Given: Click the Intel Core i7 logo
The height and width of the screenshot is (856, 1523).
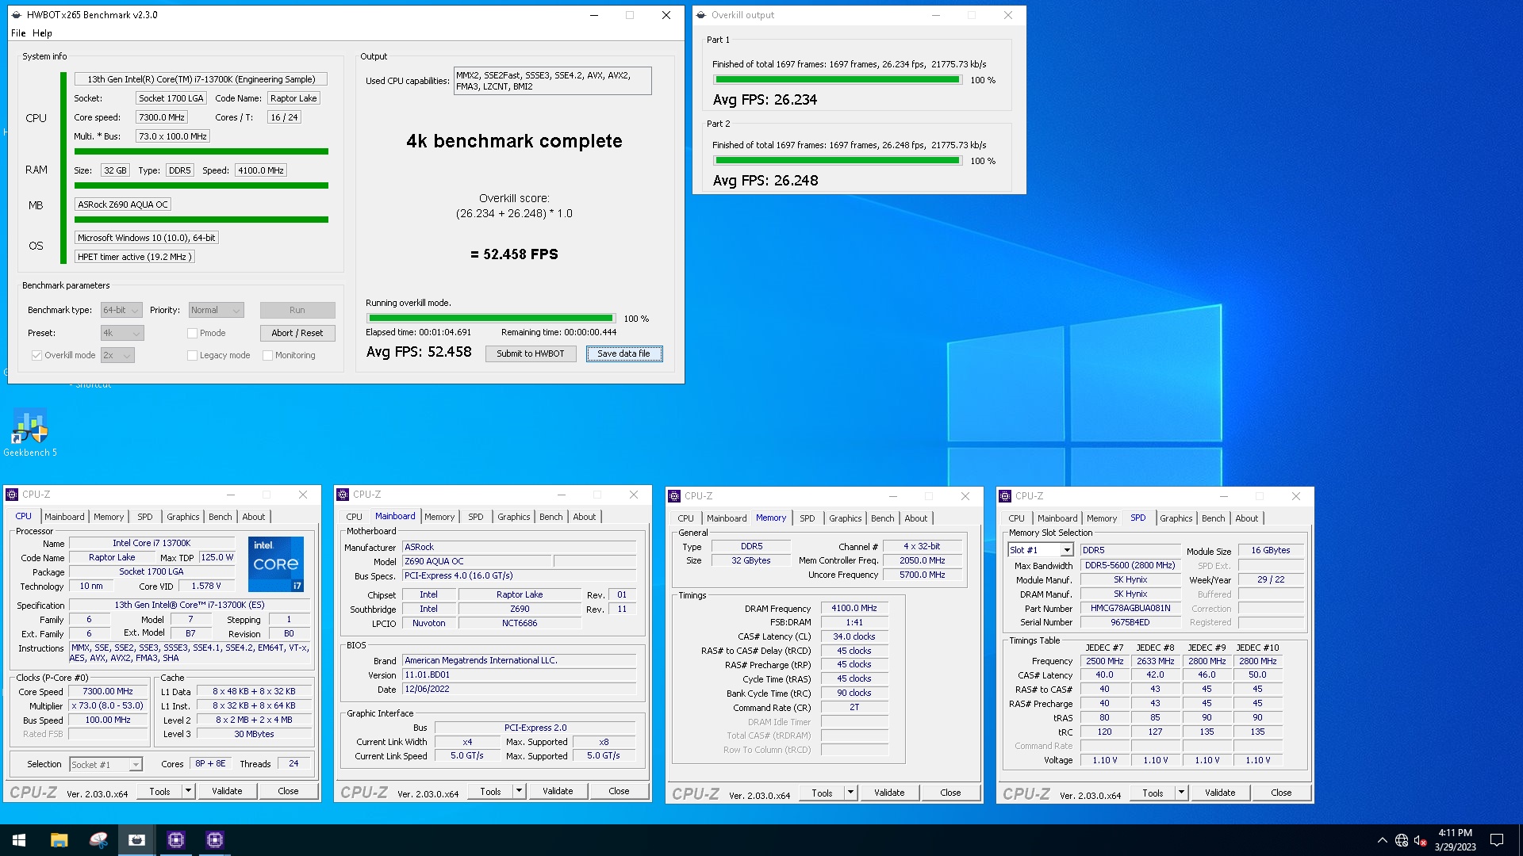Looking at the screenshot, I should click(276, 564).
